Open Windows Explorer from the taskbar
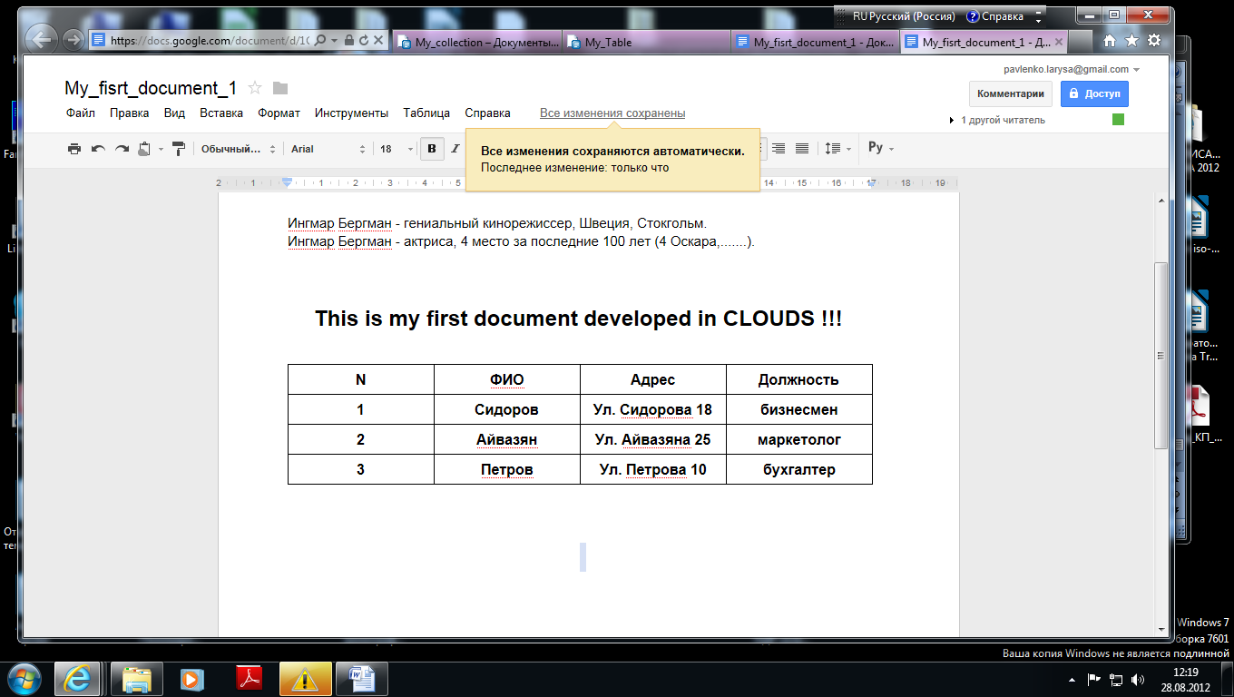The height and width of the screenshot is (697, 1234). [x=137, y=678]
